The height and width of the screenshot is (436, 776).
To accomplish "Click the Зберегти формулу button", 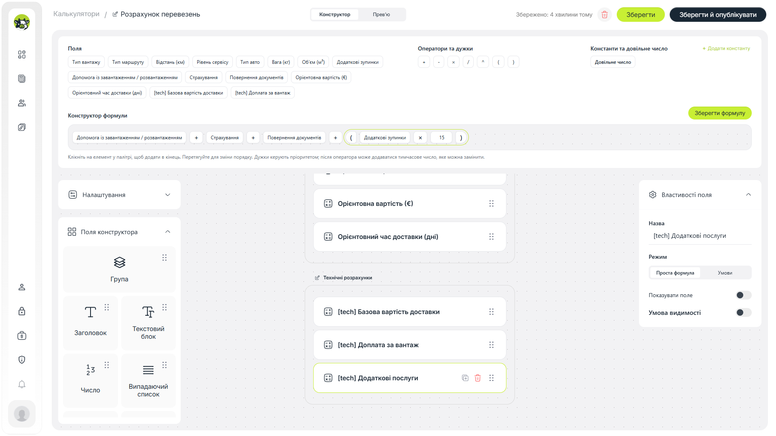I will click(720, 113).
